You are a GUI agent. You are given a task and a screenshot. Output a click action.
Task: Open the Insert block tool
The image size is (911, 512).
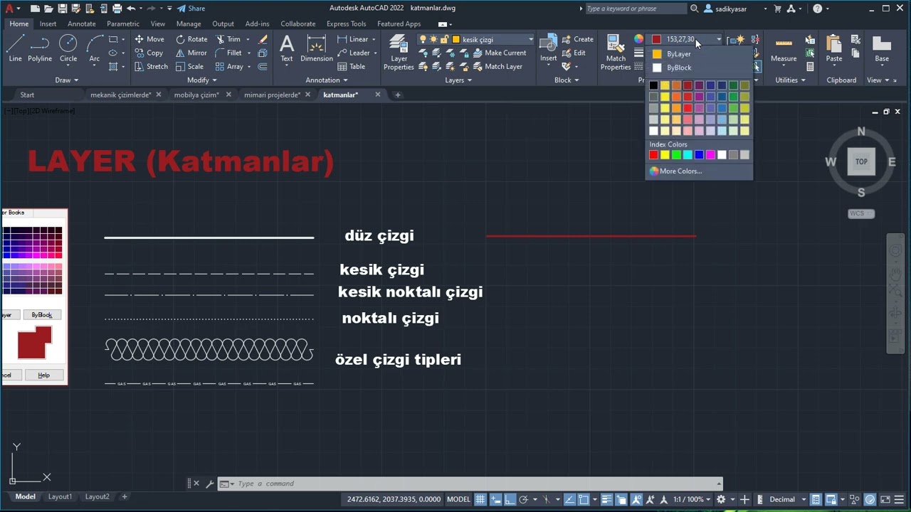[x=548, y=48]
